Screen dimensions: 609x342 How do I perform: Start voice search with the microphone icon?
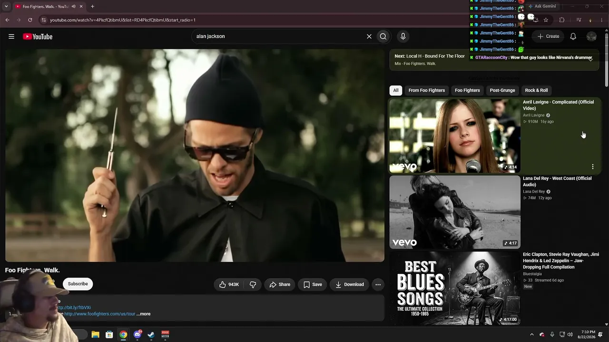tap(403, 36)
